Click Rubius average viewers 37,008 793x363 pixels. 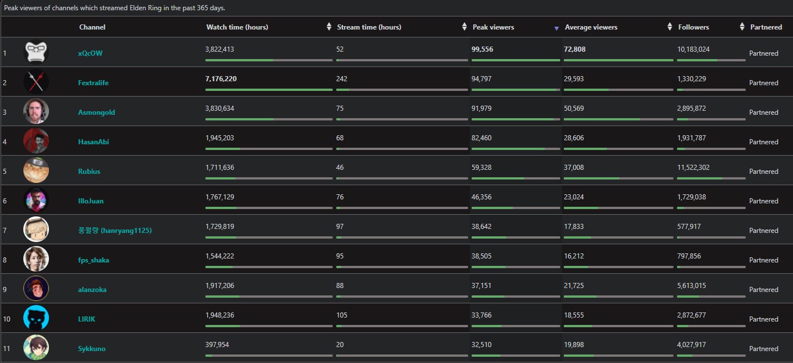pos(574,168)
